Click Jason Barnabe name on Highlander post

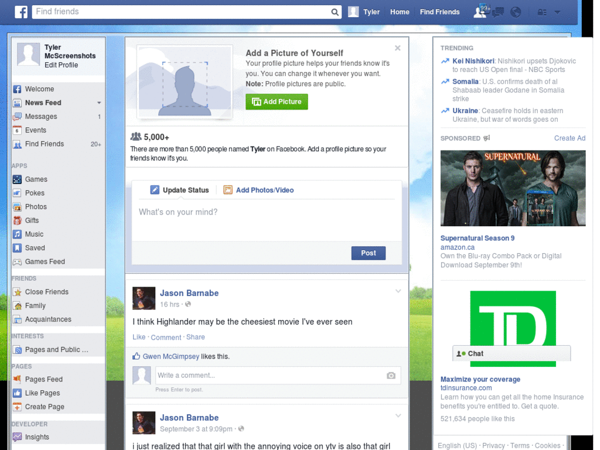(189, 294)
